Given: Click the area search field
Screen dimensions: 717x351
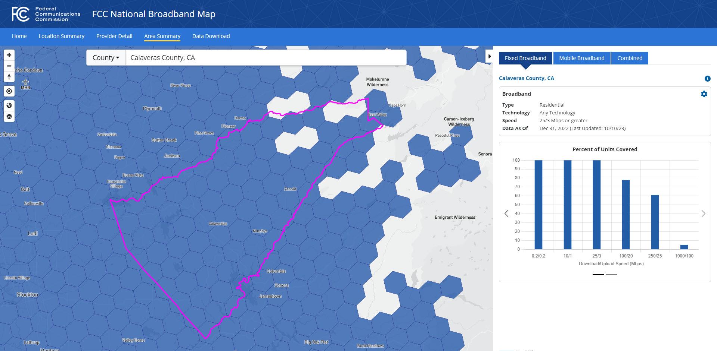Looking at the screenshot, I should point(266,58).
